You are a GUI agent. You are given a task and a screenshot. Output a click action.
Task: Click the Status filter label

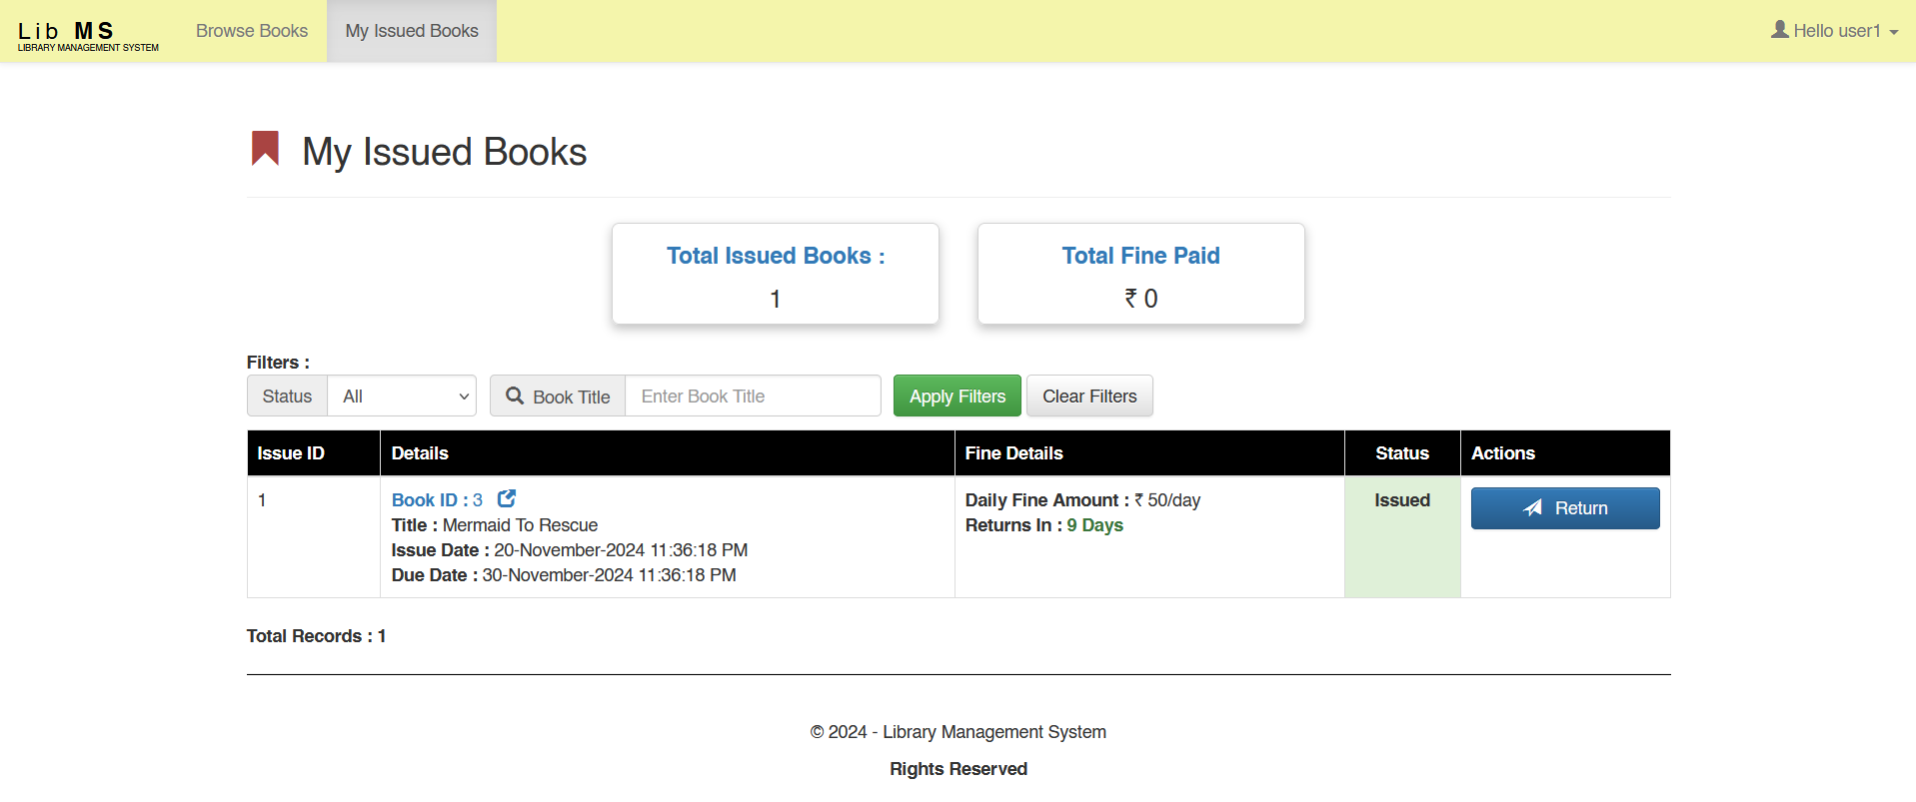(287, 396)
